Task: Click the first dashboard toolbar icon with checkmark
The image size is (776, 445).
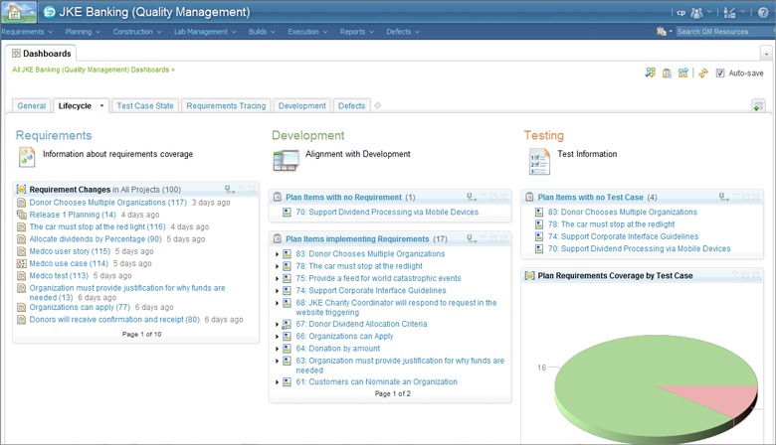Action: click(x=651, y=74)
